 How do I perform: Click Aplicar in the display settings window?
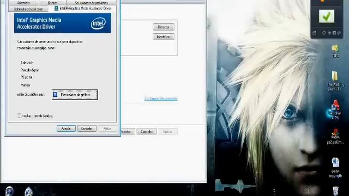[x=167, y=132]
